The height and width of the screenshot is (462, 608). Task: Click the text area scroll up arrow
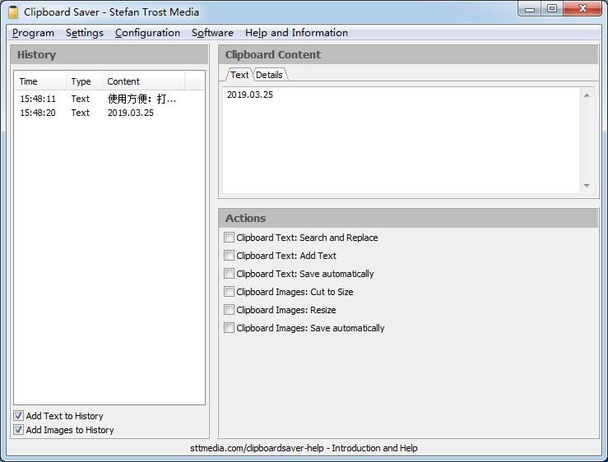(587, 95)
